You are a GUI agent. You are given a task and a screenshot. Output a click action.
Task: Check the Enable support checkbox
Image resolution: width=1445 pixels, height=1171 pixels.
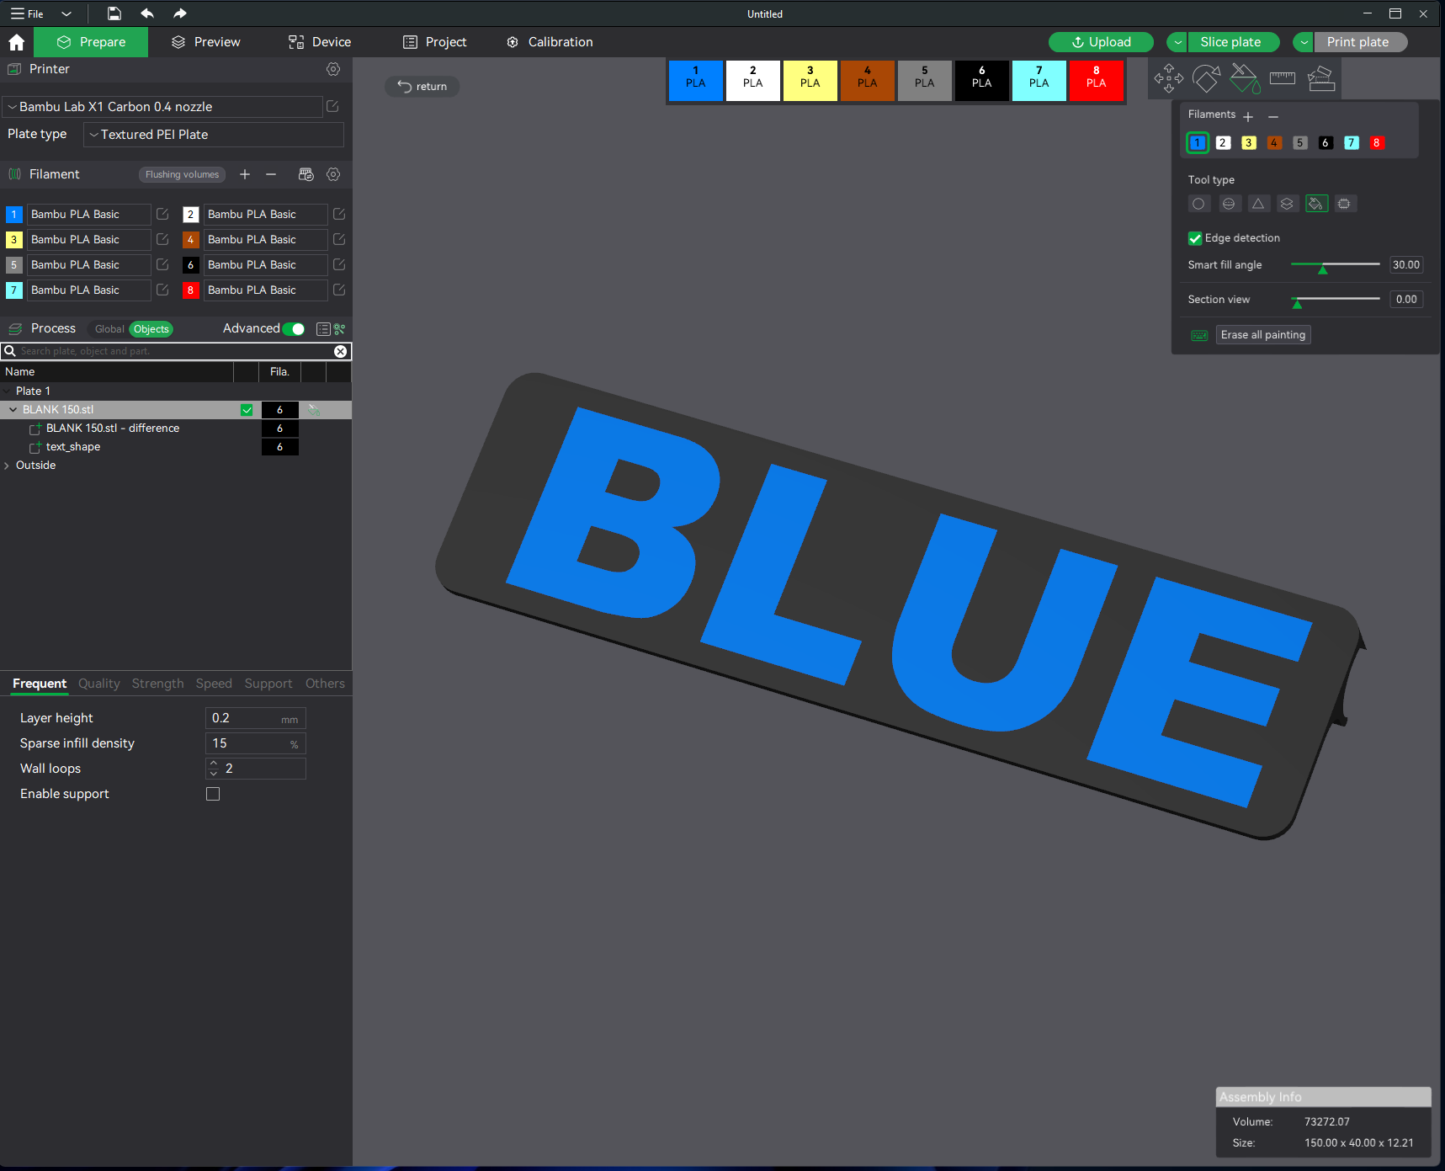point(213,794)
